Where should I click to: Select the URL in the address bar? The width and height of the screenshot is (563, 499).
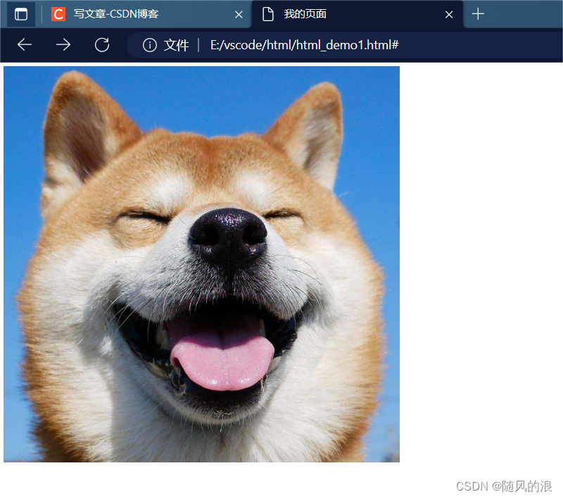point(303,44)
